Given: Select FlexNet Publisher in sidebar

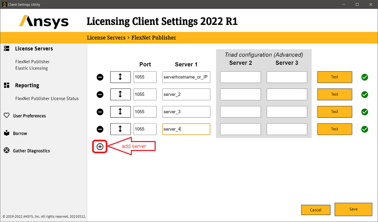Looking at the screenshot, I should 32,62.
